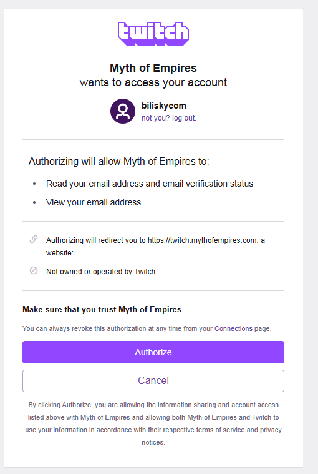The width and height of the screenshot is (318, 474).
Task: Click 'Make sure that you trust Myth of Empires' heading
Action: click(x=102, y=310)
